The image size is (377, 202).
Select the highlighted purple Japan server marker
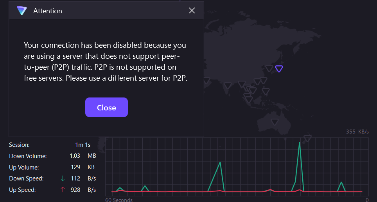[x=279, y=69]
